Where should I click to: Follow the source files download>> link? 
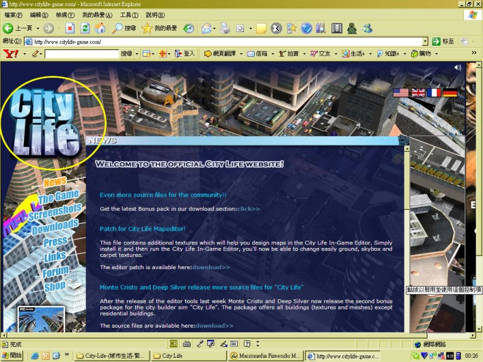(214, 326)
